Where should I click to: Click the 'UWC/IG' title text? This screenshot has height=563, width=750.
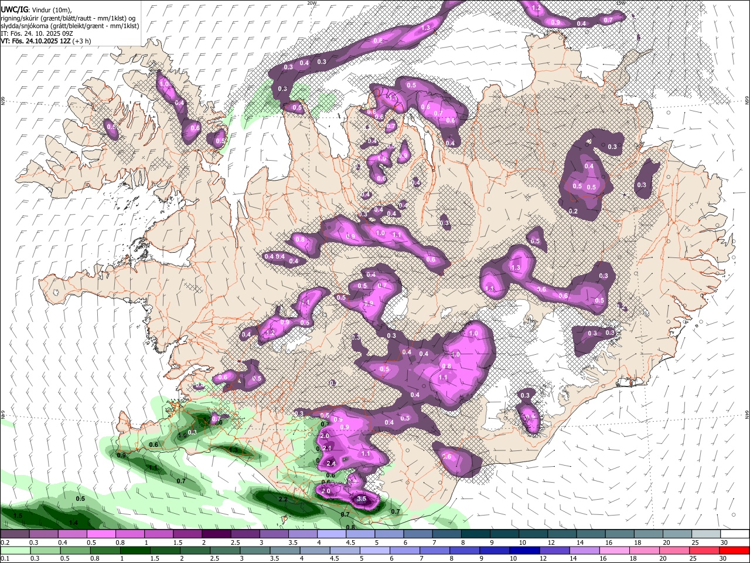point(14,10)
